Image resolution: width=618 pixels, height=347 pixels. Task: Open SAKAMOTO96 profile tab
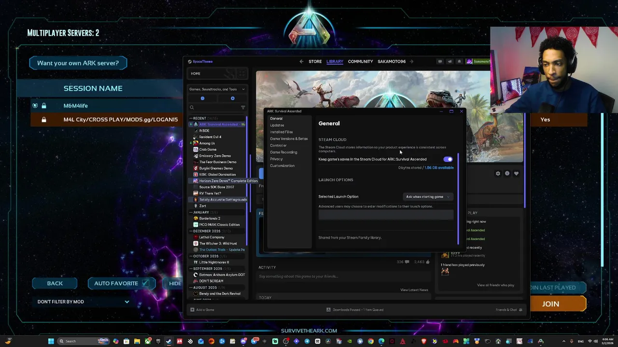tap(392, 61)
